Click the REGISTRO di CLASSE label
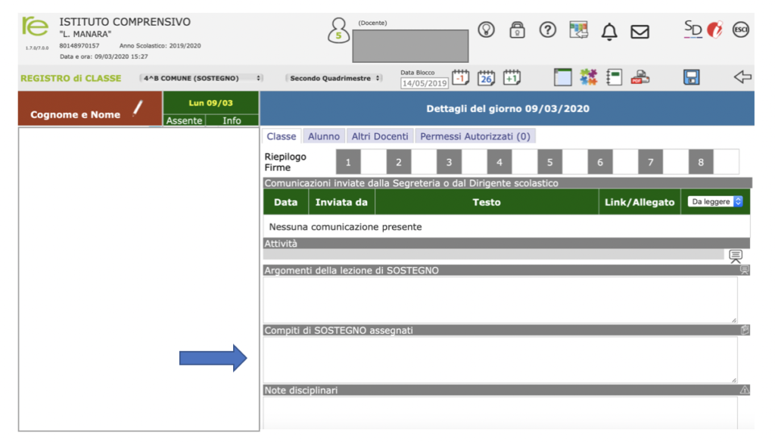Screen dimensions: 775x442 pyautogui.click(x=70, y=78)
